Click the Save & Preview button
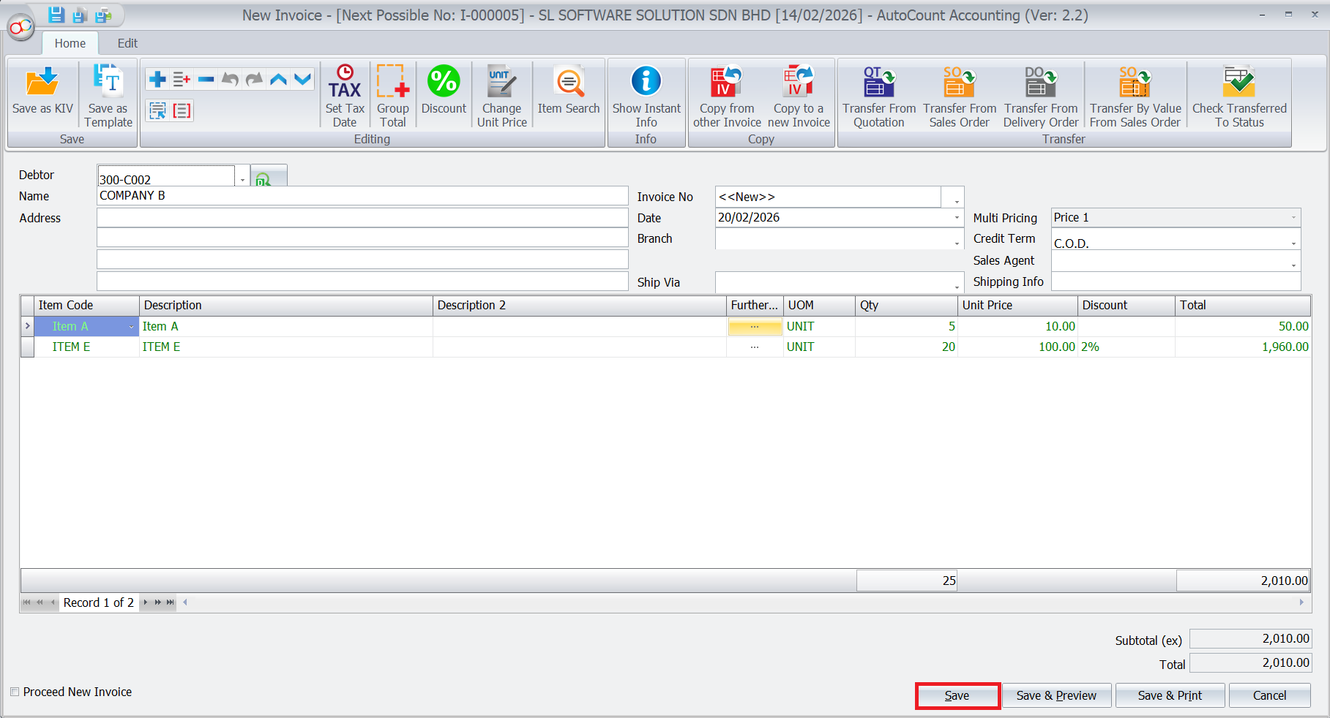 coord(1056,695)
